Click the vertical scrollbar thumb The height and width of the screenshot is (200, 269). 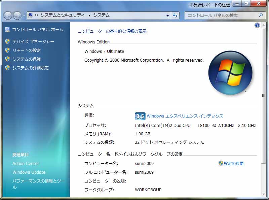263,96
